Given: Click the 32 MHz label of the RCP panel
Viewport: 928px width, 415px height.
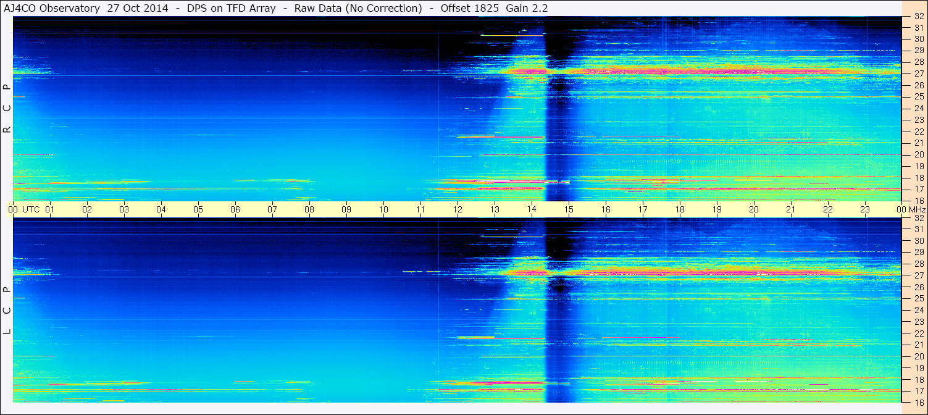Looking at the screenshot, I should point(919,17).
